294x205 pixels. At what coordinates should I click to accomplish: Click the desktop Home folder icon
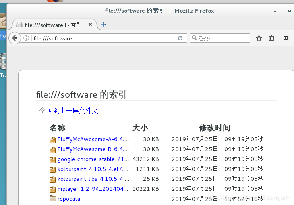(x=3, y=21)
